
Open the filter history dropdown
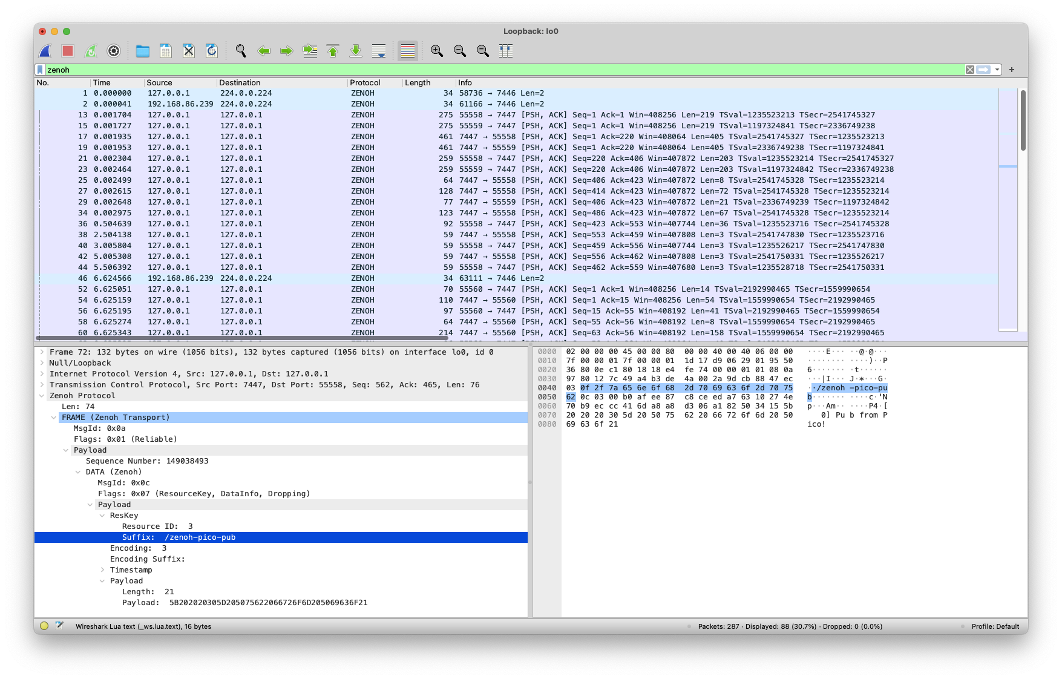pos(996,70)
